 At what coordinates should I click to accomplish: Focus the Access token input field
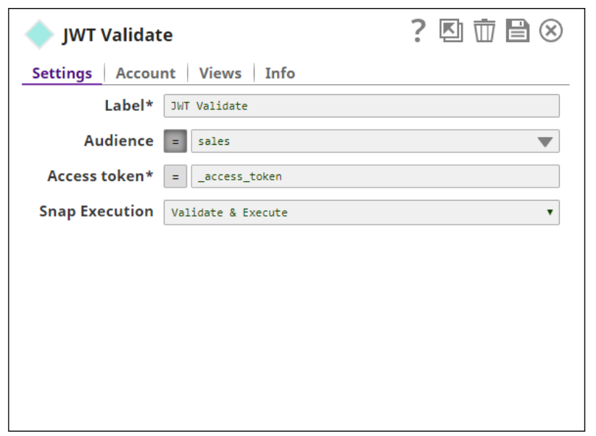coord(374,177)
